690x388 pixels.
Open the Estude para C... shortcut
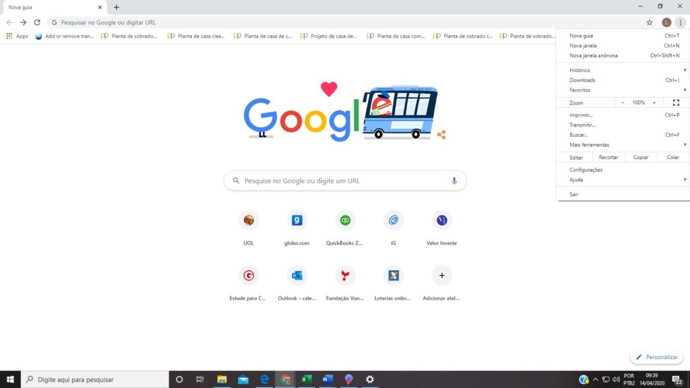pyautogui.click(x=248, y=284)
